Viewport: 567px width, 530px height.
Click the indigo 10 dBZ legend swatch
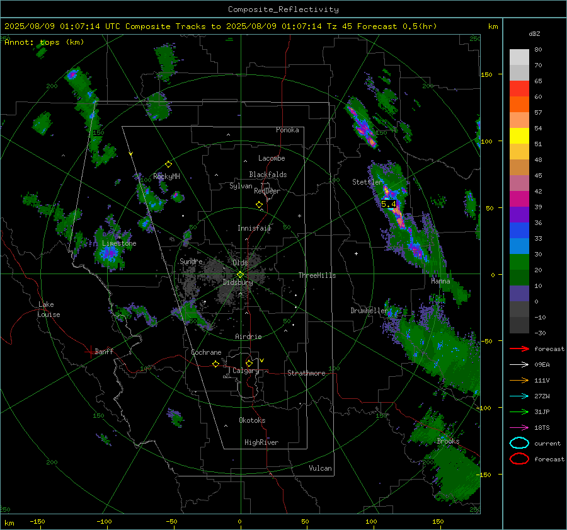click(x=519, y=294)
